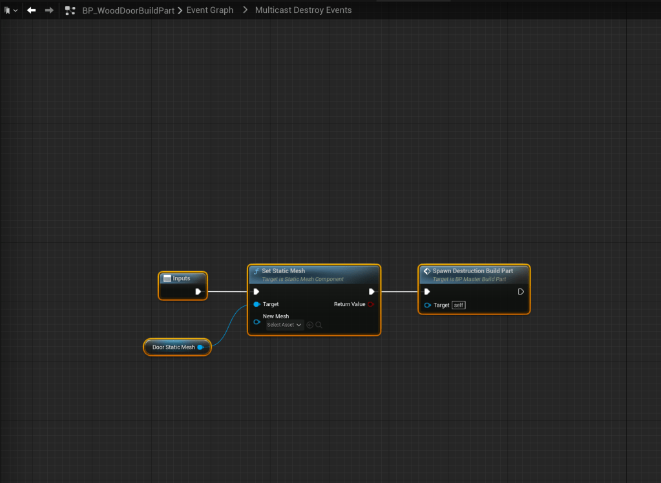Select the Spawn Destruction Build Part node title

click(472, 271)
